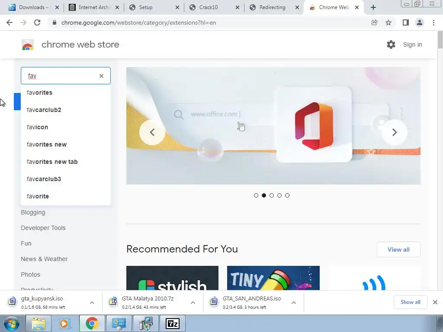
Task: Click the Office carousel banner
Action: click(273, 126)
